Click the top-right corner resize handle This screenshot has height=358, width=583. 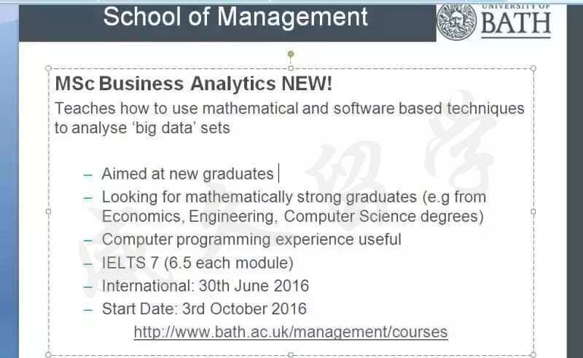(x=533, y=68)
